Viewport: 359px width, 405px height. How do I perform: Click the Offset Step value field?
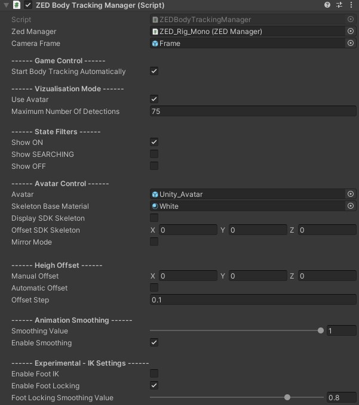tap(253, 299)
